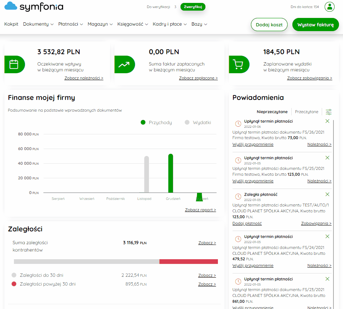
Task: Open the Zobacz zapłacone link
Action: point(198,78)
